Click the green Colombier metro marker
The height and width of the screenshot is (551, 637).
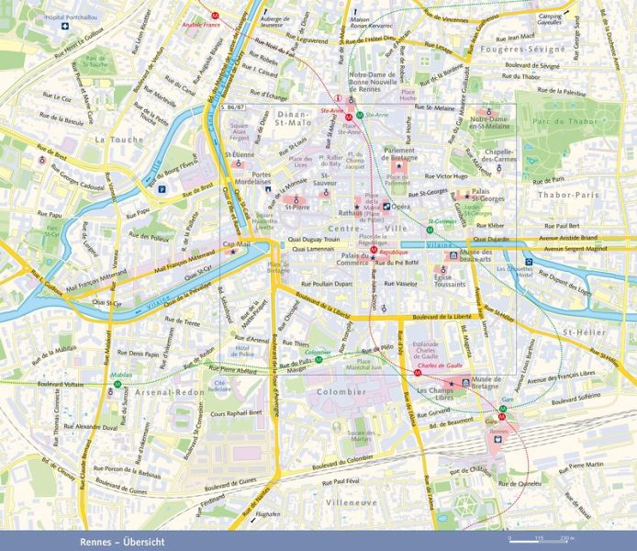(318, 360)
